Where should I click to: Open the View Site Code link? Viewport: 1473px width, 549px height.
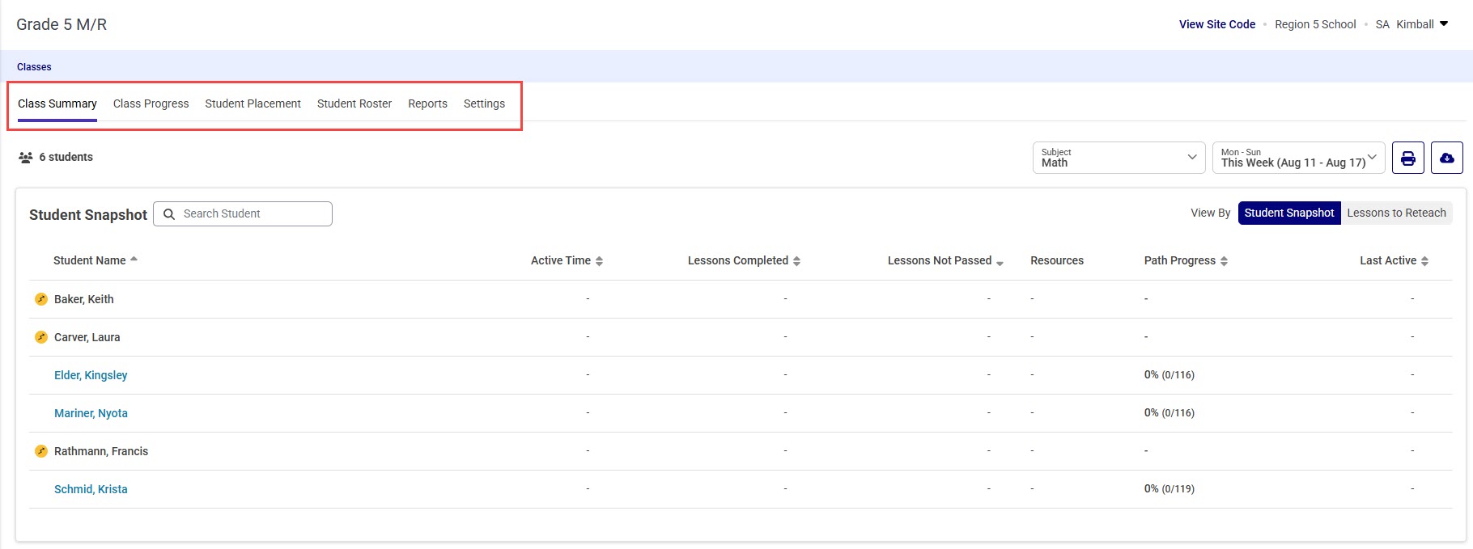(x=1216, y=24)
